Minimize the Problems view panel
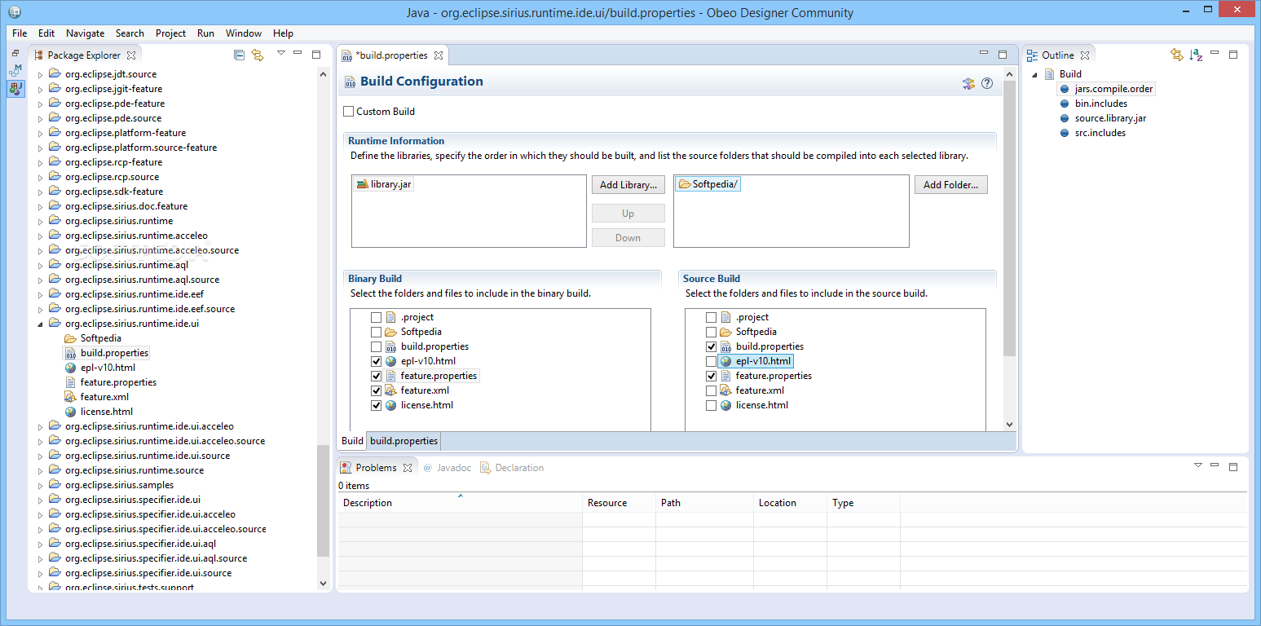Screen dimensions: 1261x626 (1215, 465)
